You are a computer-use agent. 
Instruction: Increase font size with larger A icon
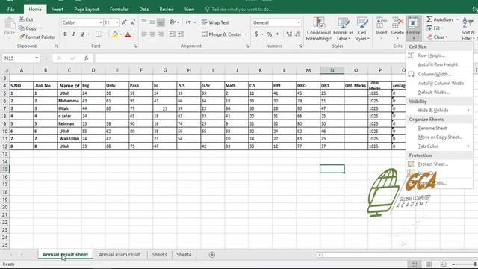click(125, 22)
